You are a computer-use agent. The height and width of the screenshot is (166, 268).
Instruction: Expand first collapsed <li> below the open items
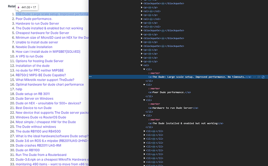(x=144, y=131)
